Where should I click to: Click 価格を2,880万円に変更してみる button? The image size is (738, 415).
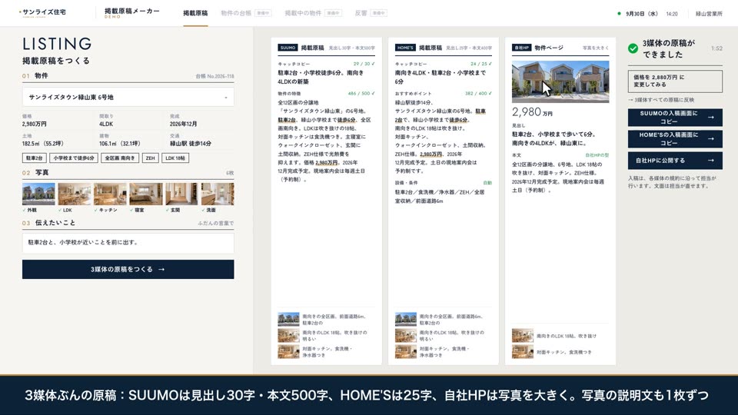coord(675,81)
